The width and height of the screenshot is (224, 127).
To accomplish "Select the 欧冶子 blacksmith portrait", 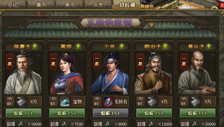I will click(x=153, y=73).
